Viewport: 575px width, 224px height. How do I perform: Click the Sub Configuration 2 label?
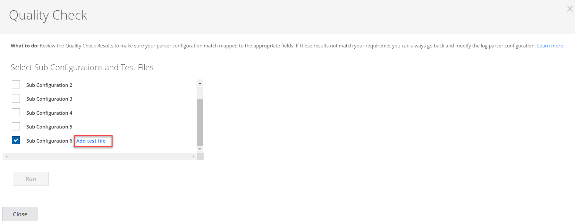[x=49, y=85]
